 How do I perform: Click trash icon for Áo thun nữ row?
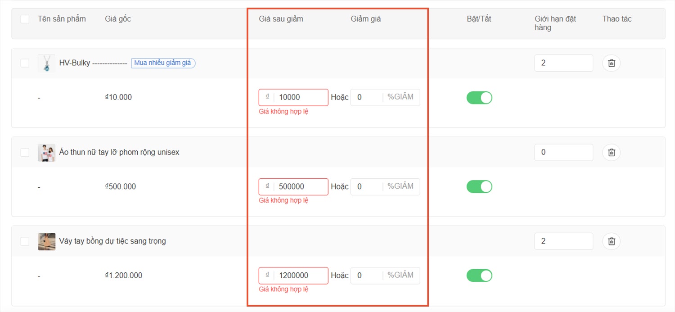click(x=611, y=152)
